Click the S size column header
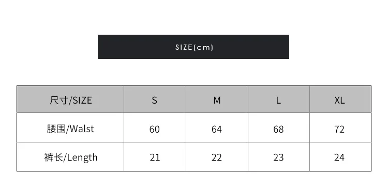Image resolution: width=388 pixels, height=187 pixels. click(155, 99)
